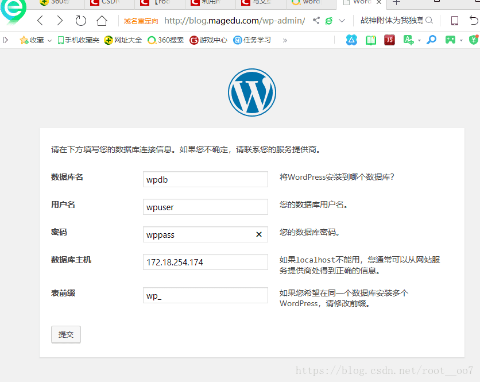Viewport: 480px width, 382px height.
Task: Open the 手机收藏夹 bookmark
Action: tap(79, 40)
